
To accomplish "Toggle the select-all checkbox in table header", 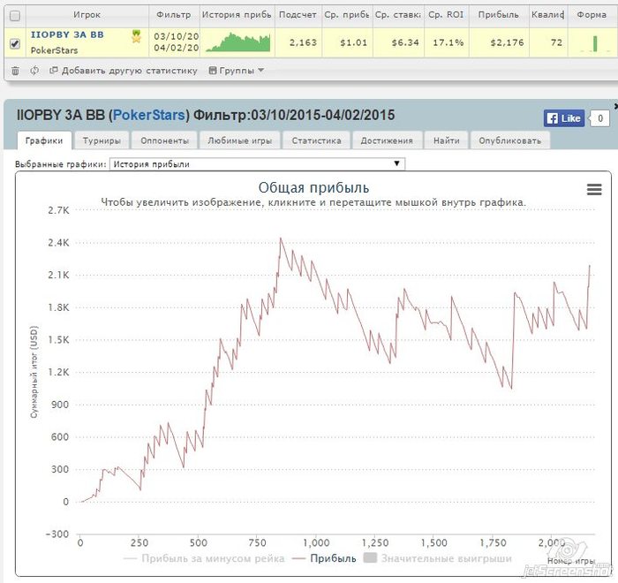I will (x=15, y=16).
